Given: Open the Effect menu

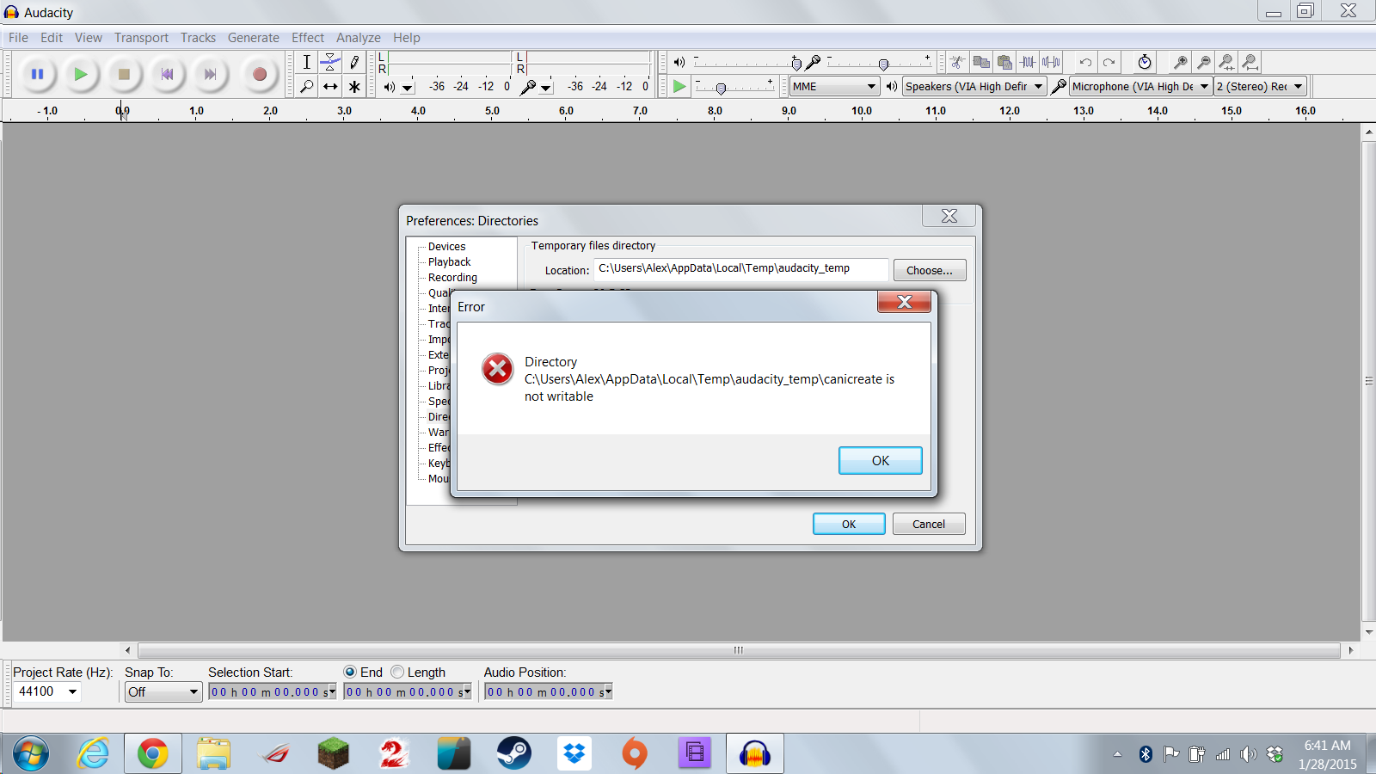Looking at the screenshot, I should [307, 38].
